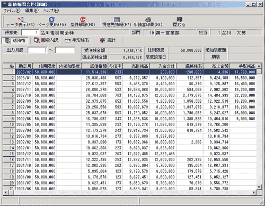Screen dimensions: 265x206
Task: Select row header number 1
Action: (x=9, y=72)
